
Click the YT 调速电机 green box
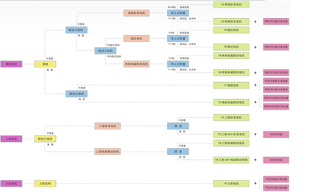coord(231,85)
